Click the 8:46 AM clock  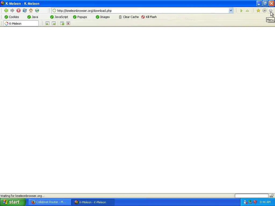pos(265,202)
